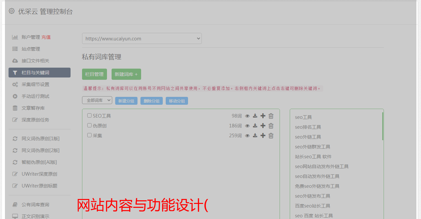Download the 采集 word library

click(x=255, y=136)
